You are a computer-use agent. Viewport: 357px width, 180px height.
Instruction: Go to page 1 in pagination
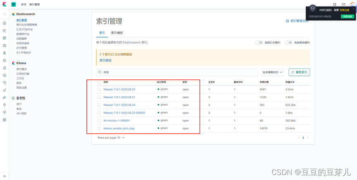pyautogui.click(x=303, y=137)
